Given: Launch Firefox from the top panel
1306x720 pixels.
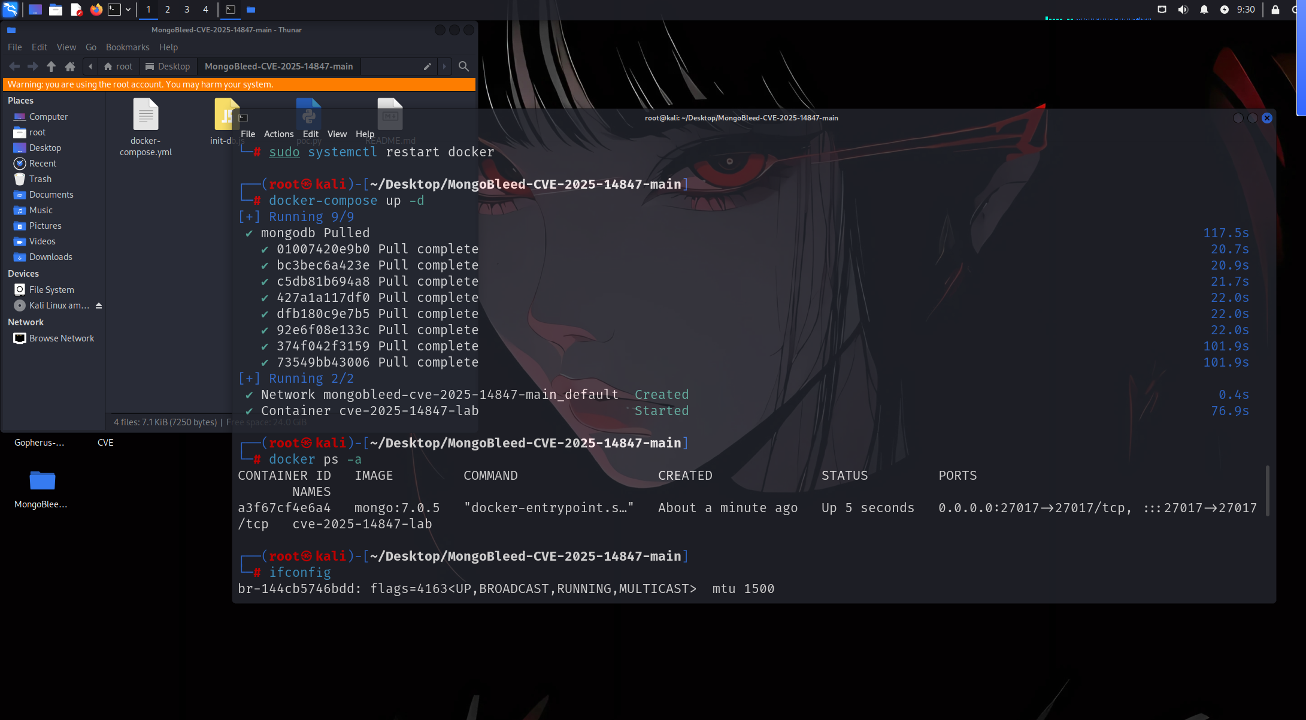Looking at the screenshot, I should tap(96, 10).
